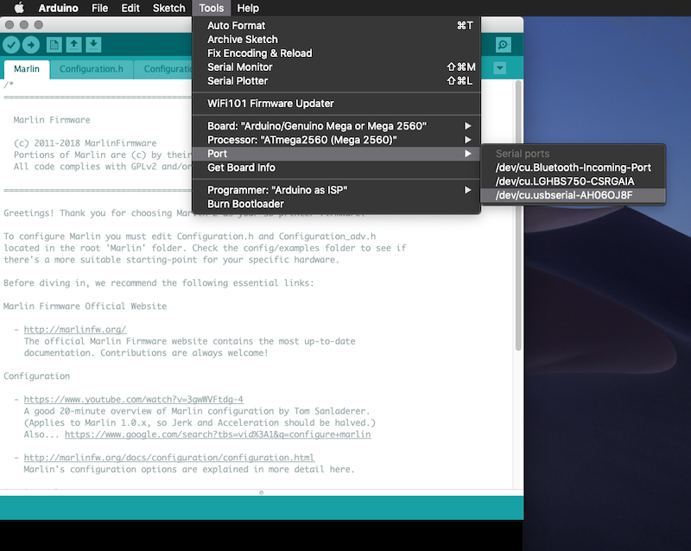Select Programmer Arduino as ISP entry
The image size is (691, 551).
click(336, 190)
